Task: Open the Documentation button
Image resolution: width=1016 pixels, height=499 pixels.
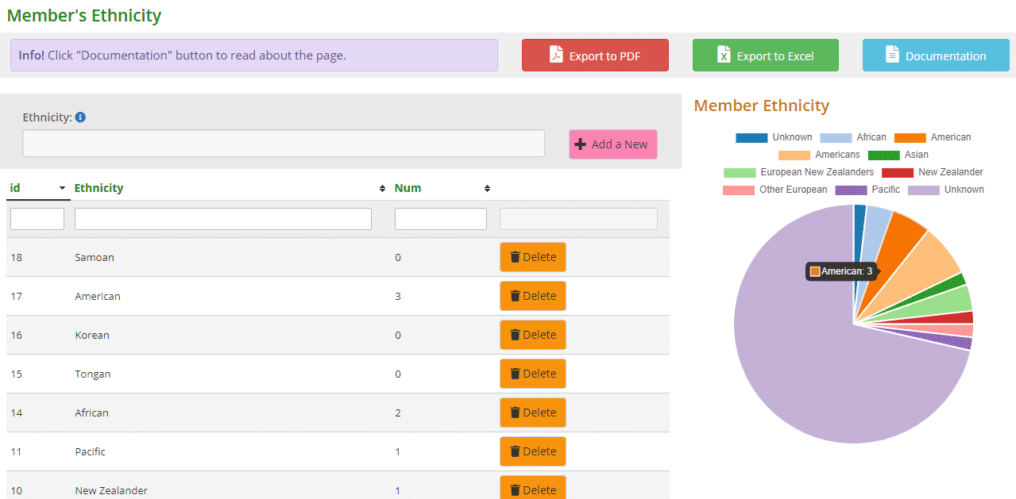Action: coord(936,56)
